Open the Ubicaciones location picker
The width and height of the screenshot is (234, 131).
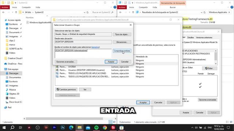122,42
